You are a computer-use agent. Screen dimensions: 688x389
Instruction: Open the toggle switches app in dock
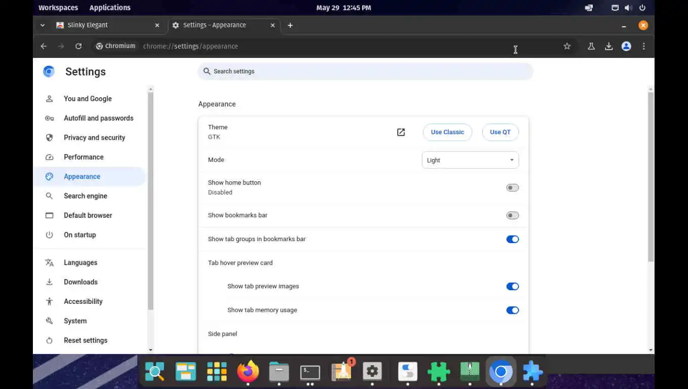408,372
